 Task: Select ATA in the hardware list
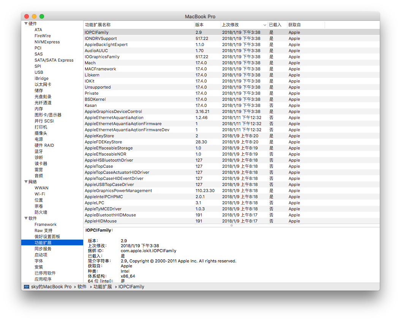(38, 30)
